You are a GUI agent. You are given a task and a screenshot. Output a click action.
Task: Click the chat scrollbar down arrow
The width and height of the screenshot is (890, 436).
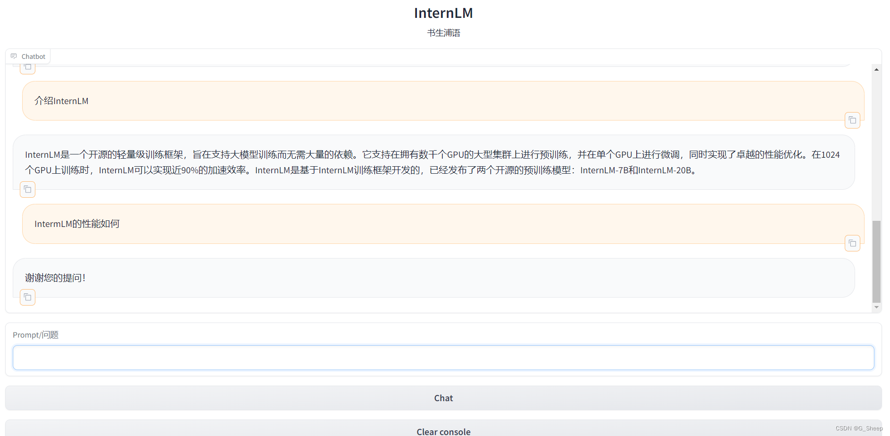876,307
